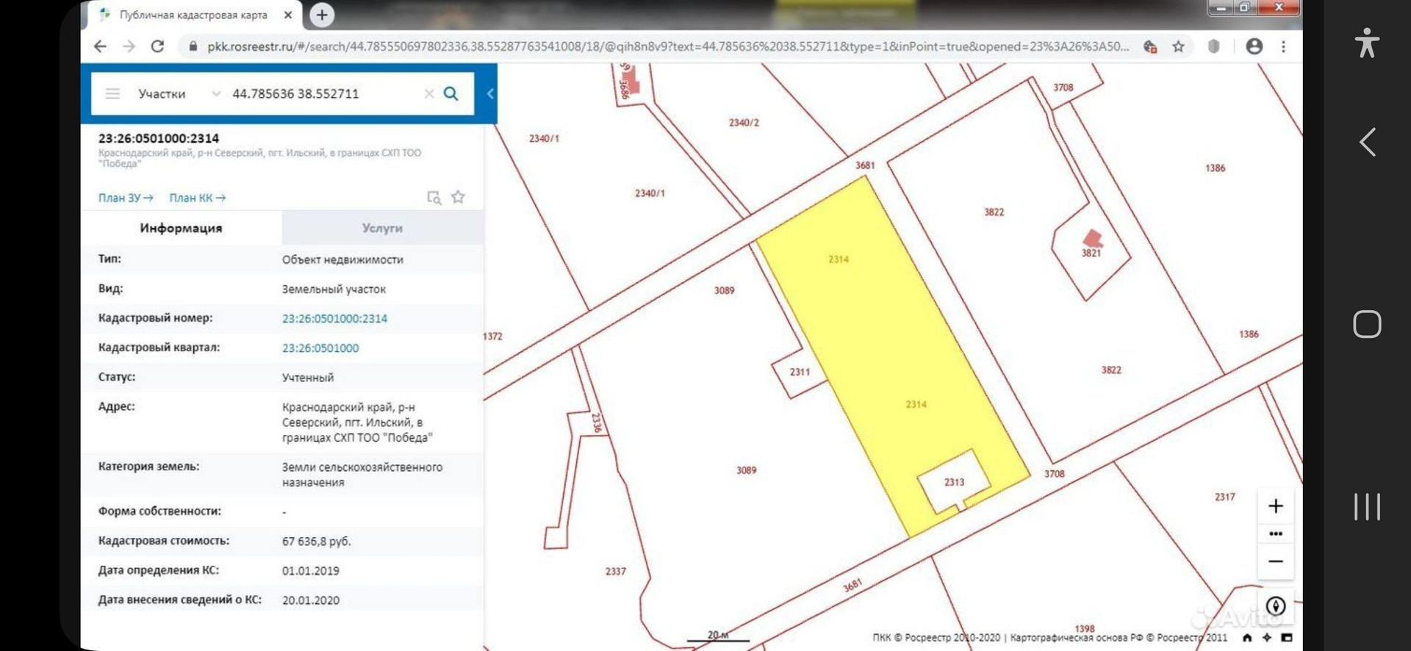Close the Публичная кадастровая карта tab

pos(288,15)
